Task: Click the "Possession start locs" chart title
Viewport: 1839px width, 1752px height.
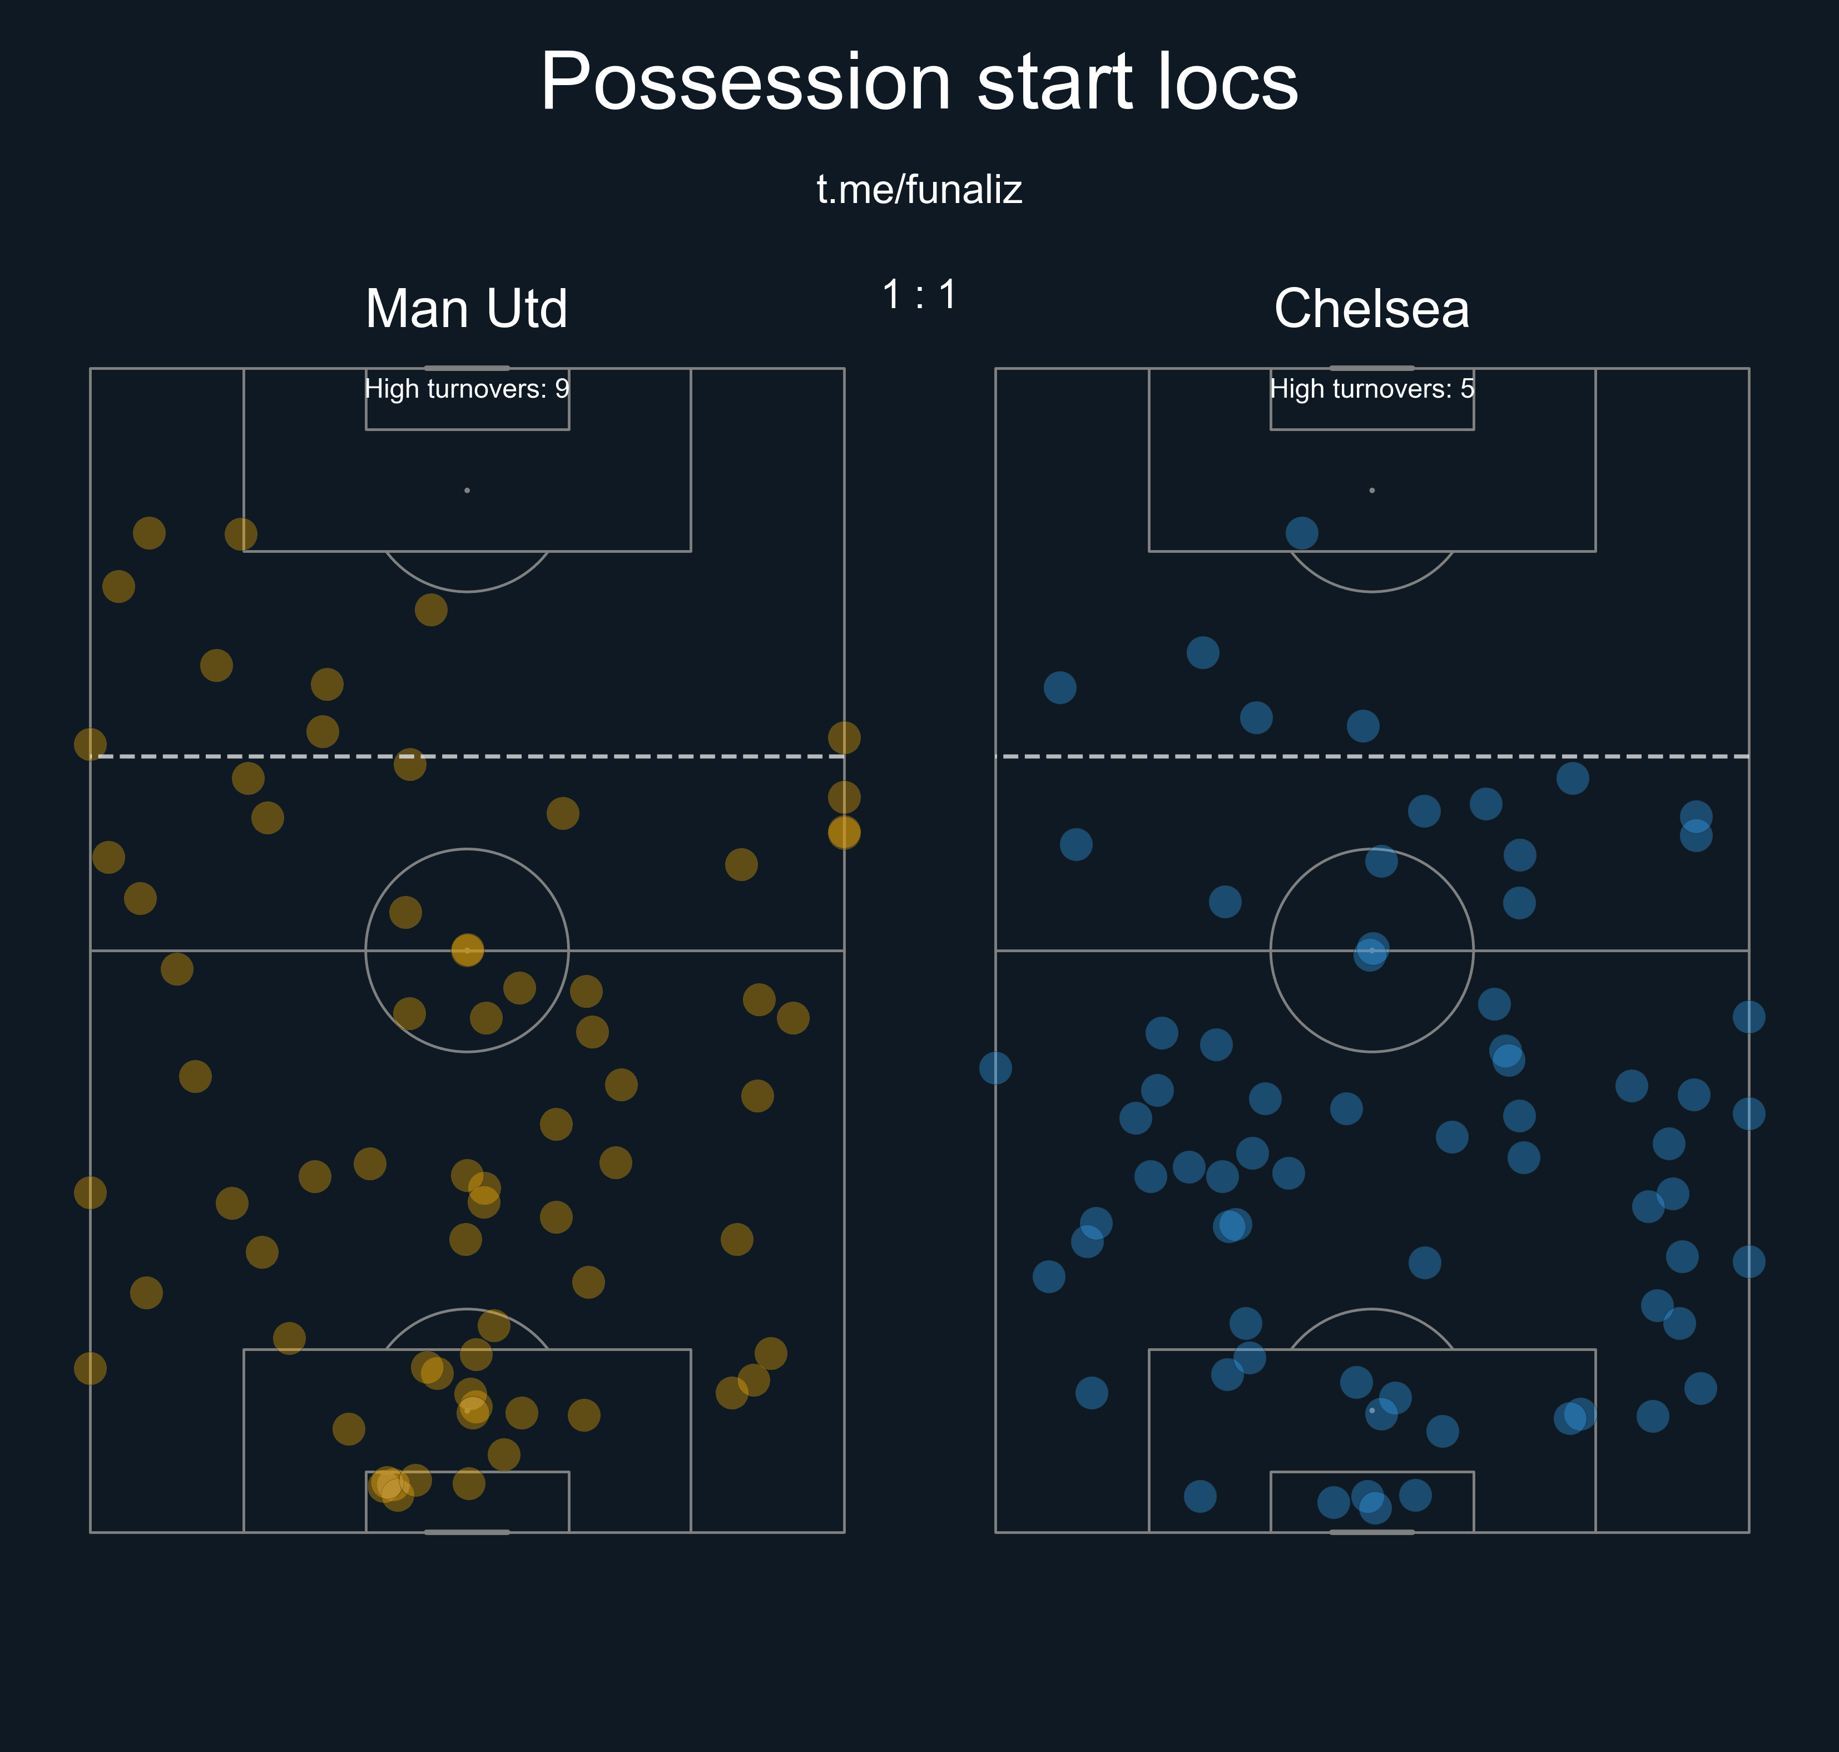Action: click(919, 82)
